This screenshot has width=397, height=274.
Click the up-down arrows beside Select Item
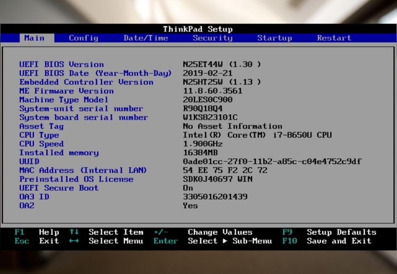tap(74, 232)
